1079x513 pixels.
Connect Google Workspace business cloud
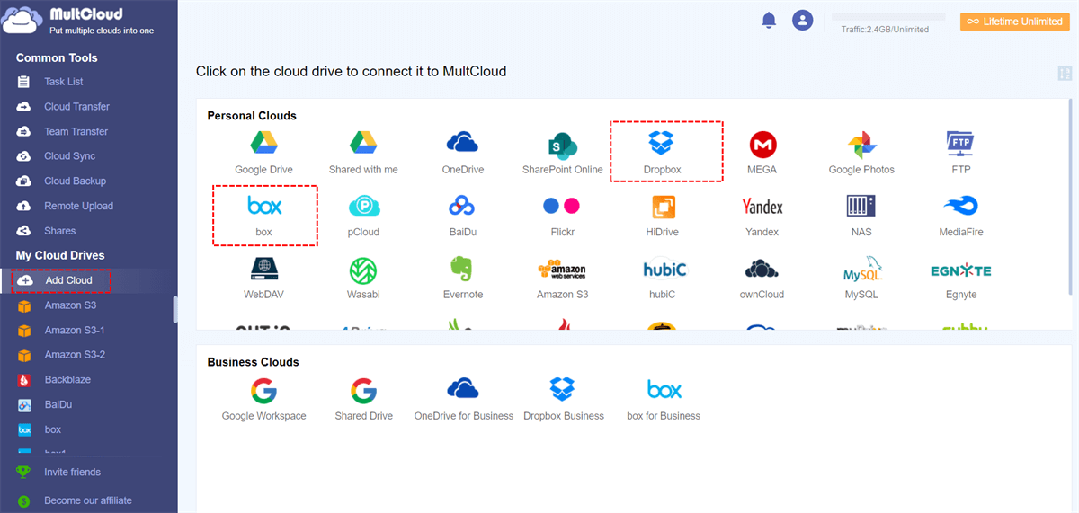click(x=263, y=399)
